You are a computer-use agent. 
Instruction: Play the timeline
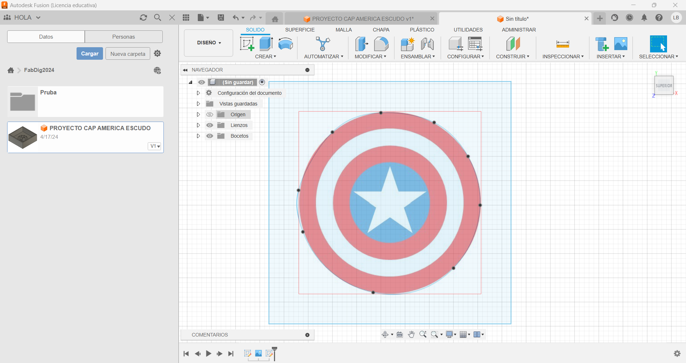click(x=209, y=354)
